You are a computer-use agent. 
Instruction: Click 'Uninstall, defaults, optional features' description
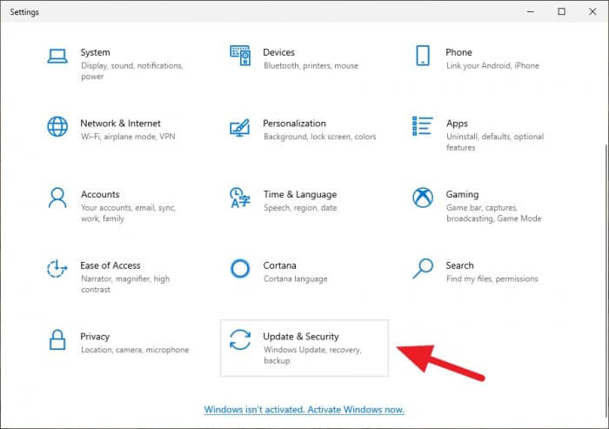[495, 142]
